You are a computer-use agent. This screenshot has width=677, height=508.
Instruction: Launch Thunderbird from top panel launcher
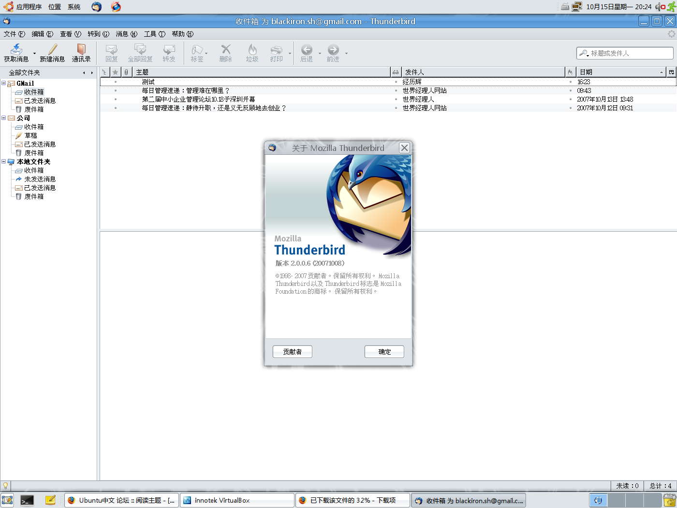[96, 7]
